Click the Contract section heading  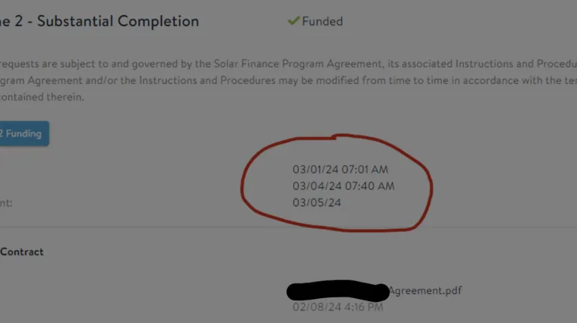pos(22,252)
